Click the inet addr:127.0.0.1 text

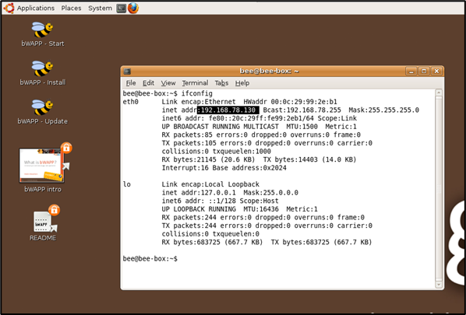(x=199, y=193)
